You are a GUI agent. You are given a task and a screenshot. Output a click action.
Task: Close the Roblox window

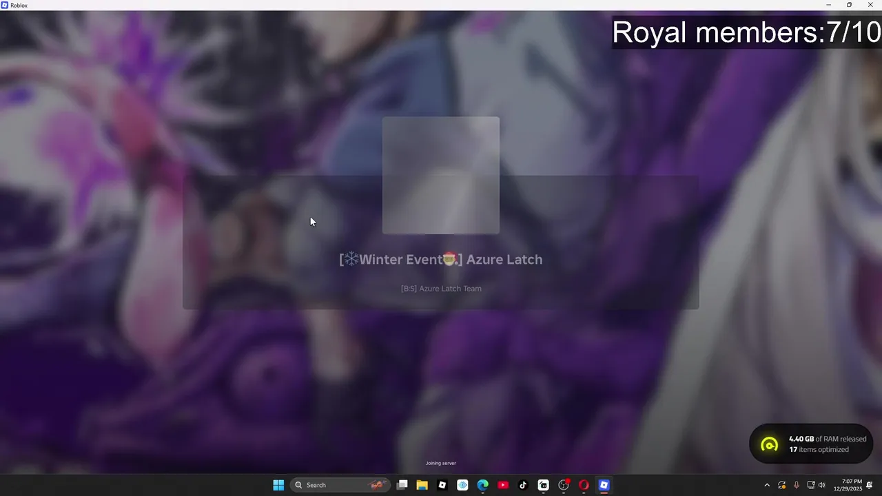click(871, 5)
